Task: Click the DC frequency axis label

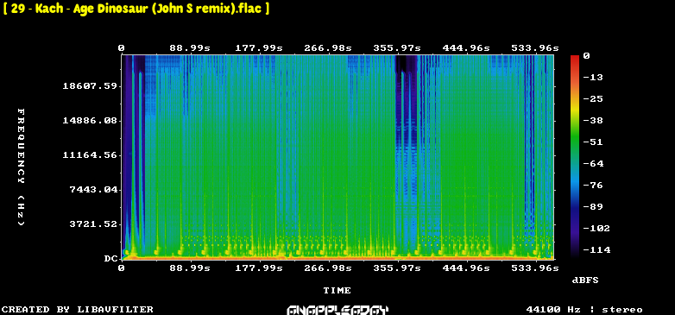Action: pos(110,259)
